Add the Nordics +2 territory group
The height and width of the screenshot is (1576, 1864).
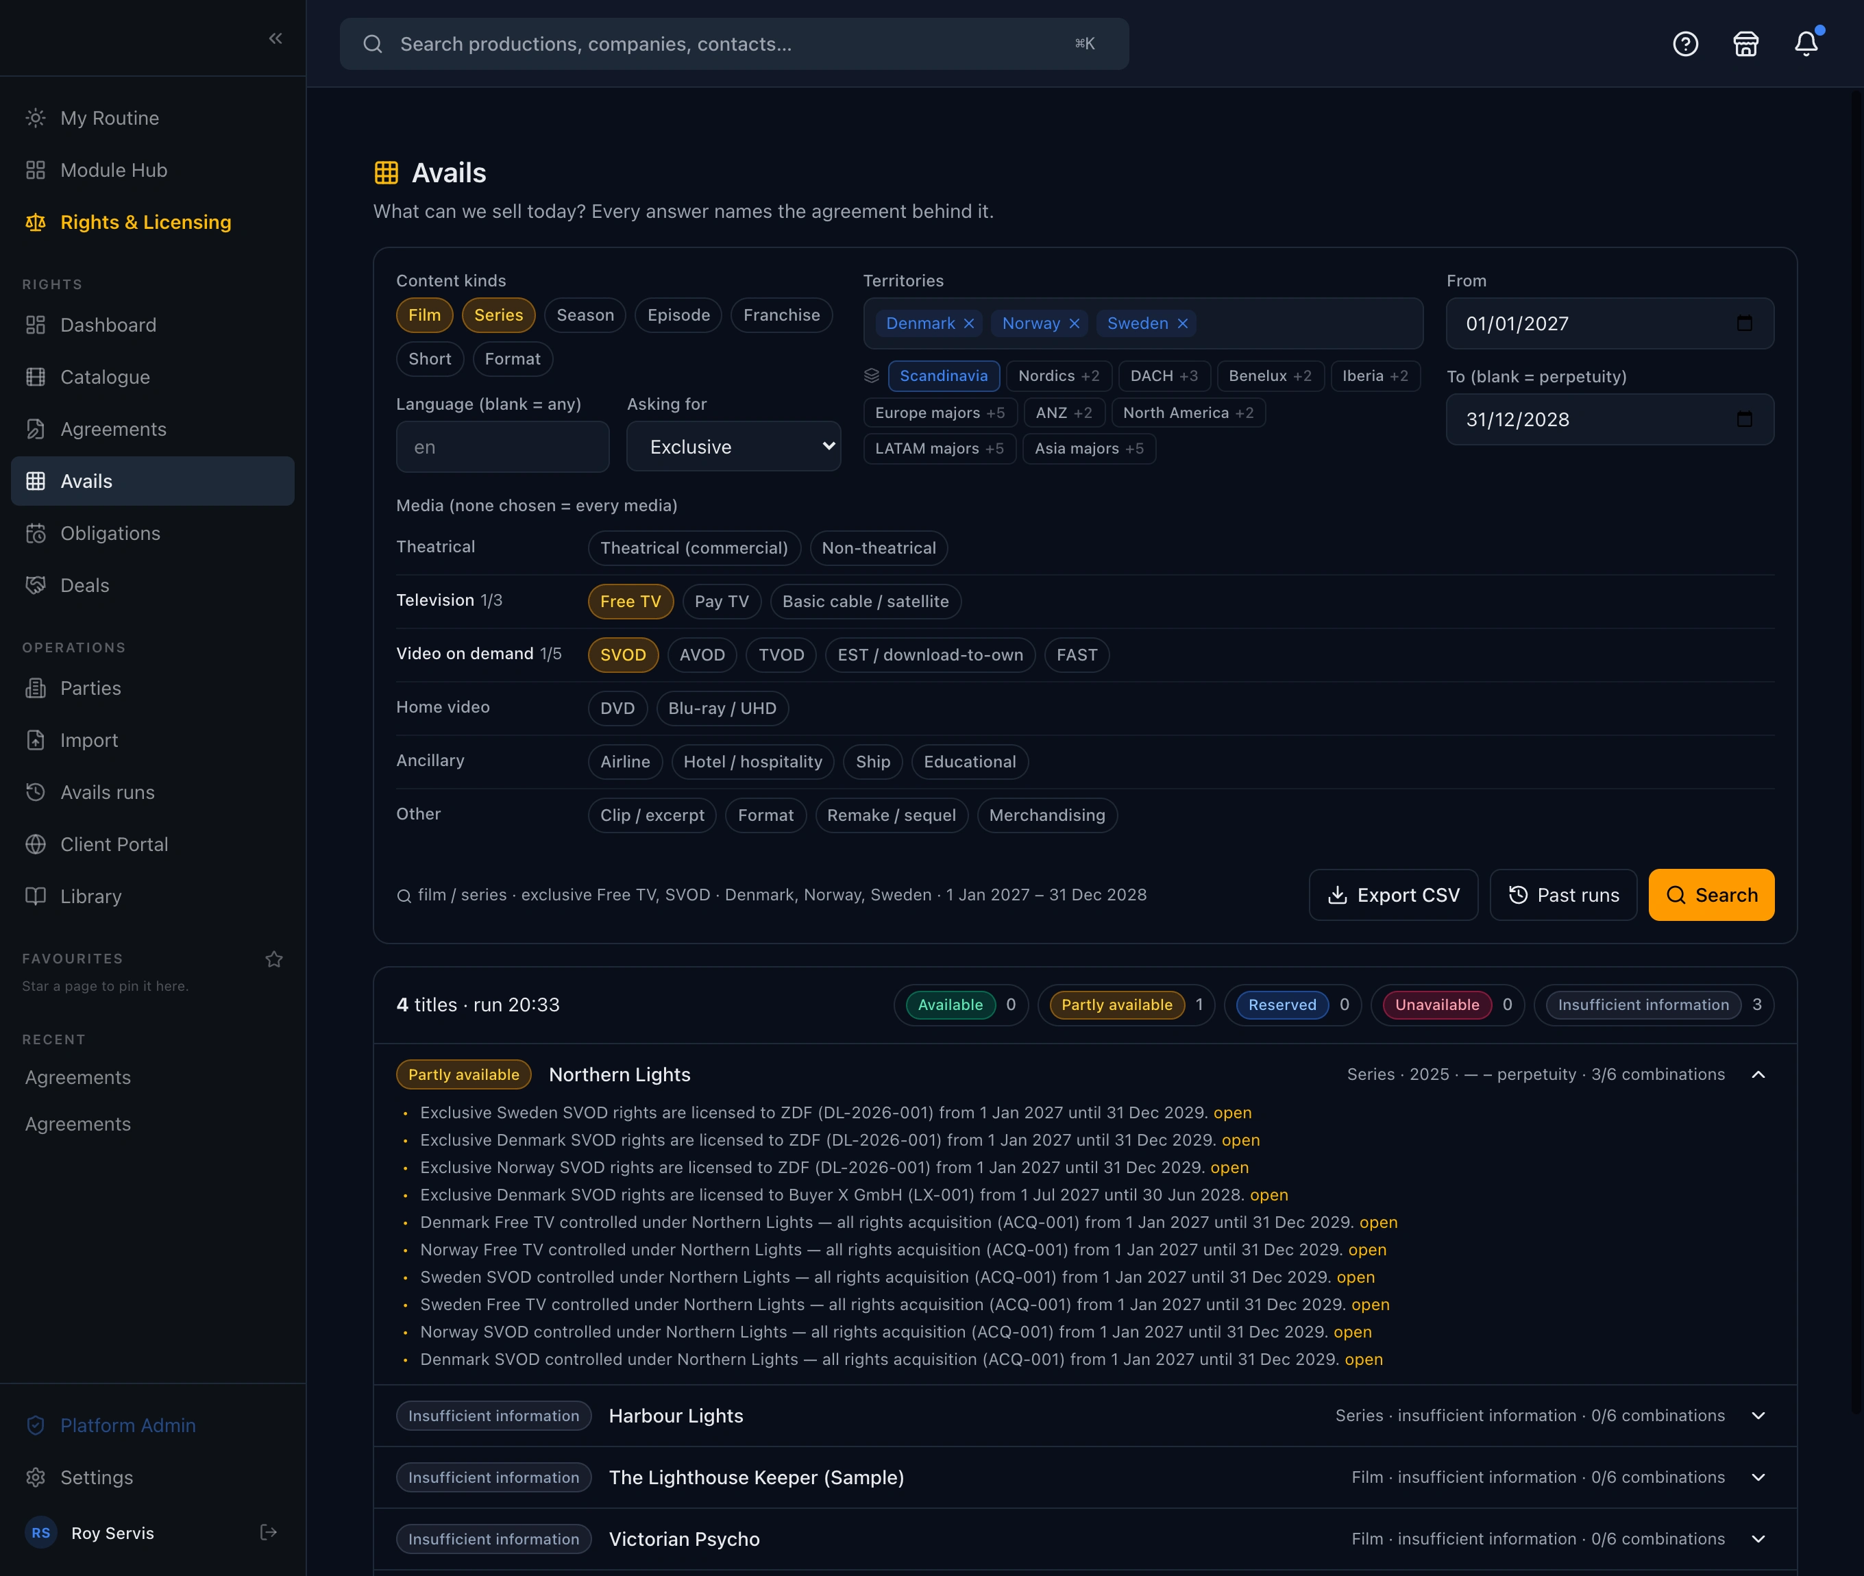[1058, 375]
